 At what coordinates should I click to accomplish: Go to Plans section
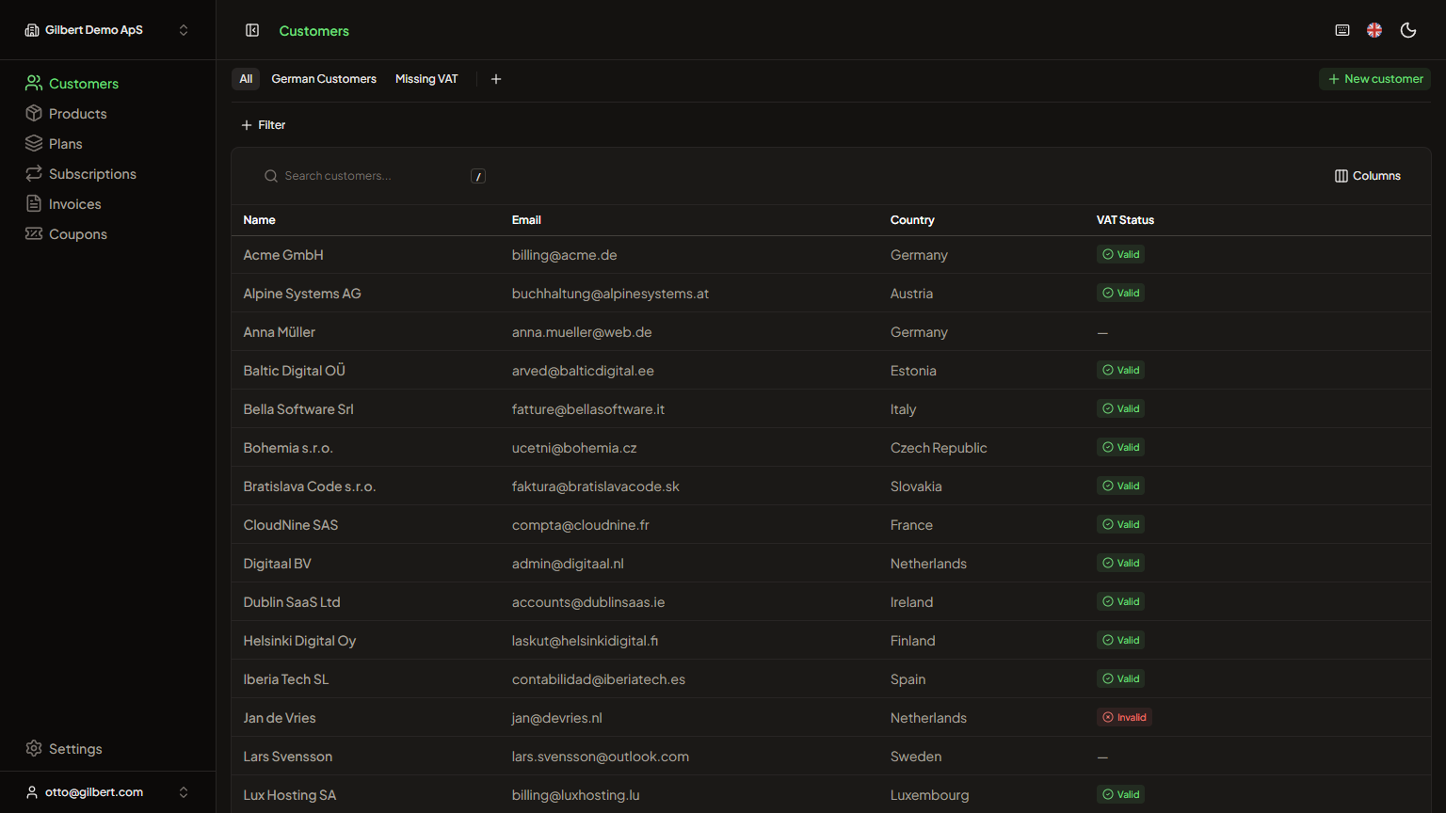point(65,144)
